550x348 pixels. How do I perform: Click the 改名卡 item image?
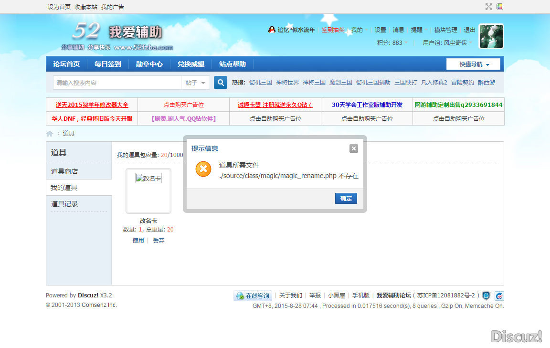click(148, 179)
